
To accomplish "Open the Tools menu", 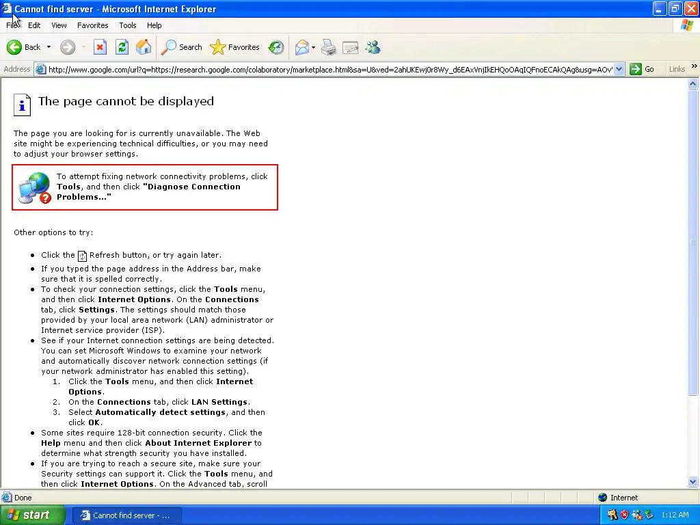I will [x=128, y=25].
